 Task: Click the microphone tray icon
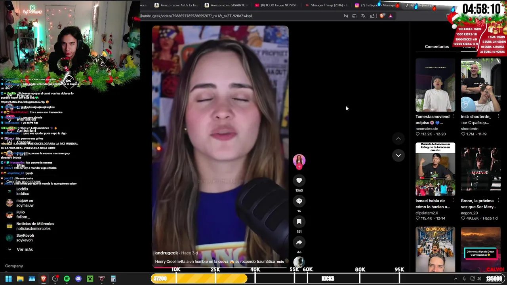pyautogui.click(x=464, y=279)
